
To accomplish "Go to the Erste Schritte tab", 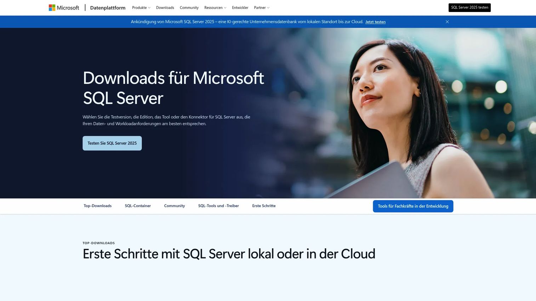I will [264, 206].
